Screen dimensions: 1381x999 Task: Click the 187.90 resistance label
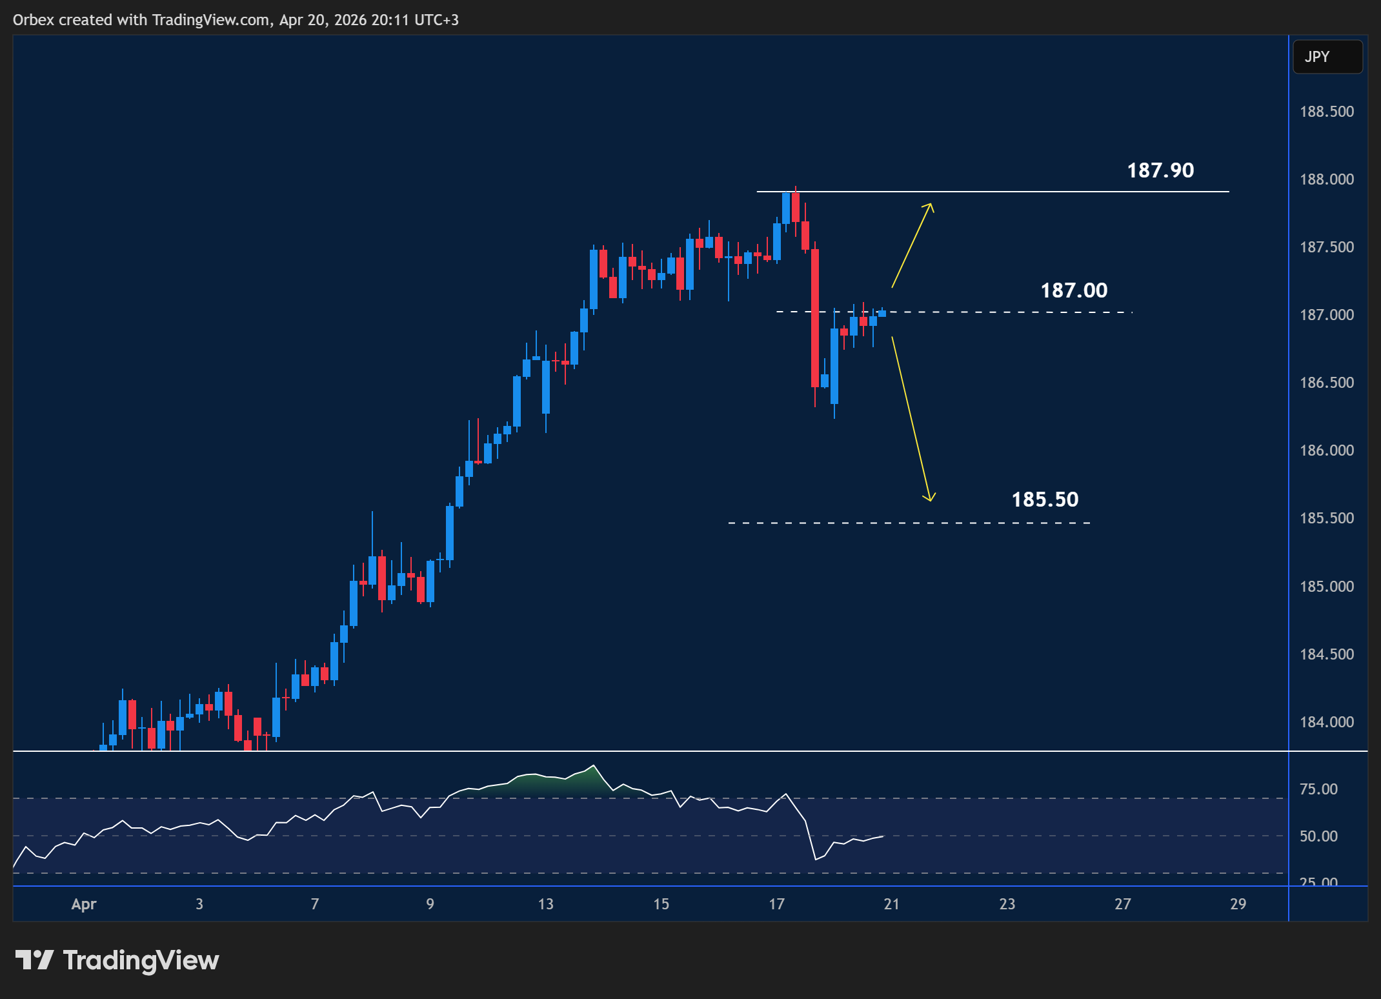click(1160, 170)
